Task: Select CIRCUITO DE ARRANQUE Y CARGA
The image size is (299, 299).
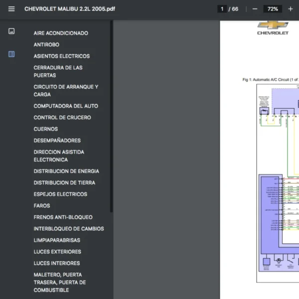Action: 66,90
